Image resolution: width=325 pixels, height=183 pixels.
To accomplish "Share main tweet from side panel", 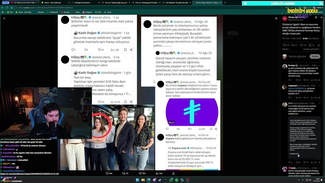I will coord(319,45).
